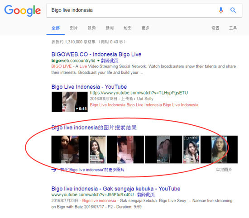
Task: Open the sixth image result thumbnail
Action: (x=219, y=149)
